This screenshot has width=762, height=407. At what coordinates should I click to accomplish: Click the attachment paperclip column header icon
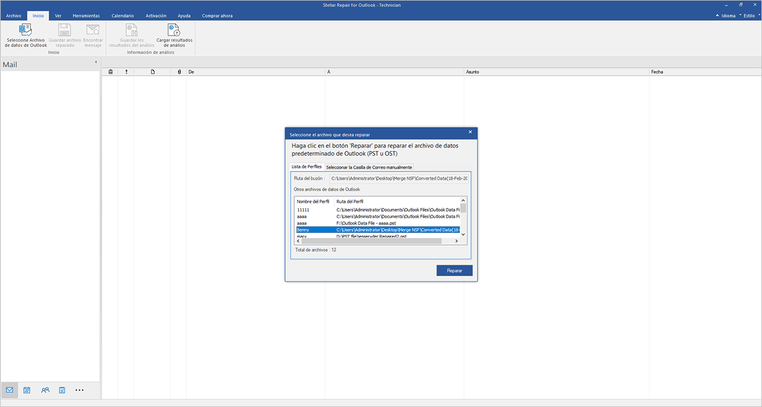pyautogui.click(x=179, y=72)
